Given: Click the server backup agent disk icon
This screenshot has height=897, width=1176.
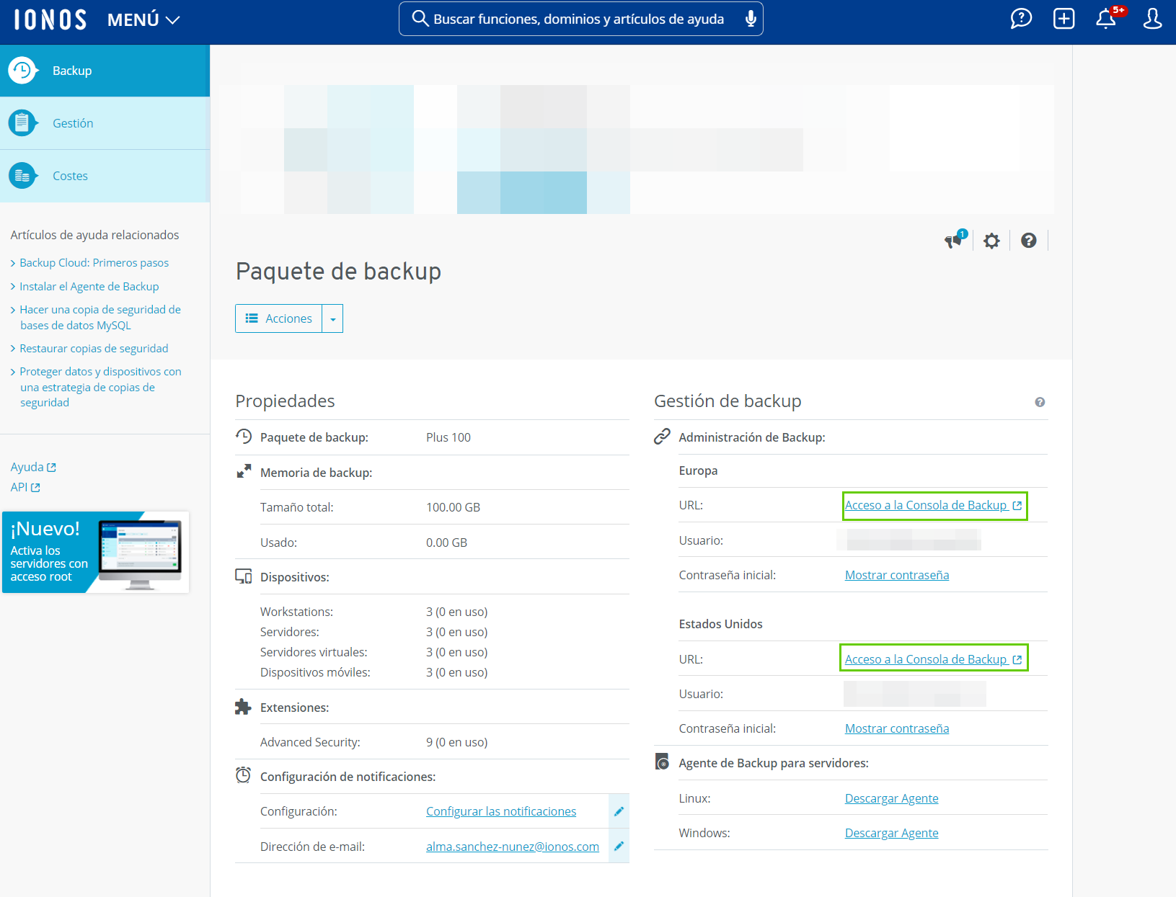Looking at the screenshot, I should tap(662, 762).
